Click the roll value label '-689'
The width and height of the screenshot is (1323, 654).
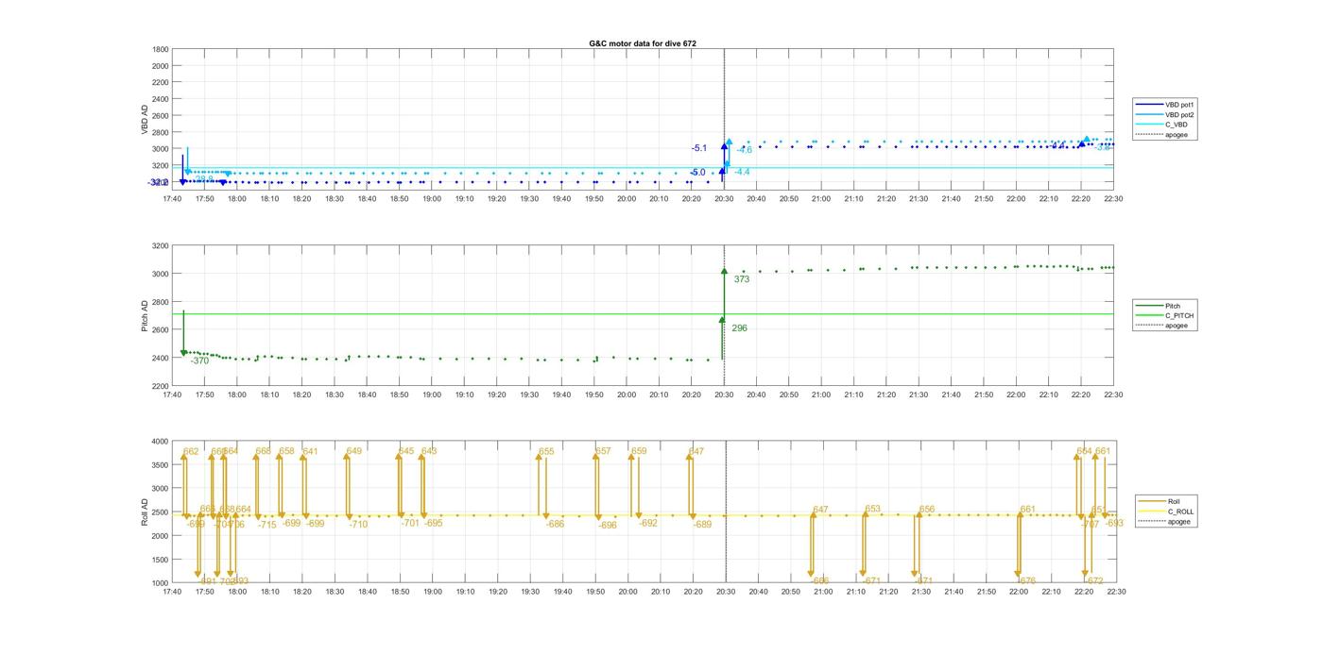click(702, 524)
